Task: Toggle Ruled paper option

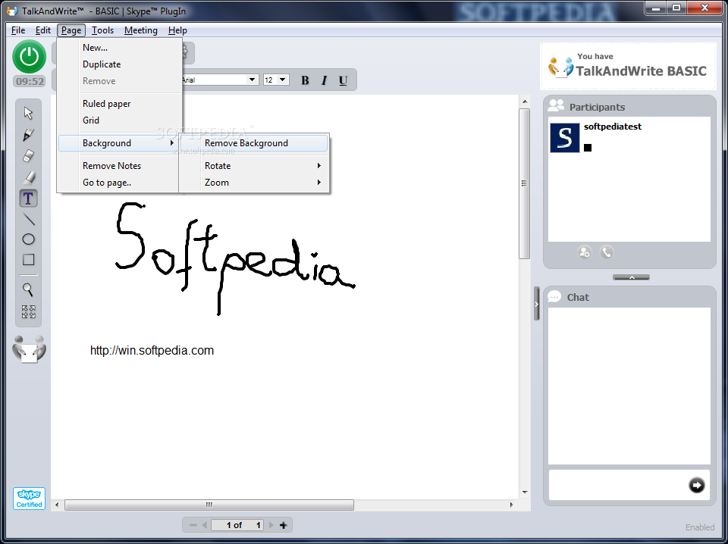Action: pyautogui.click(x=120, y=103)
